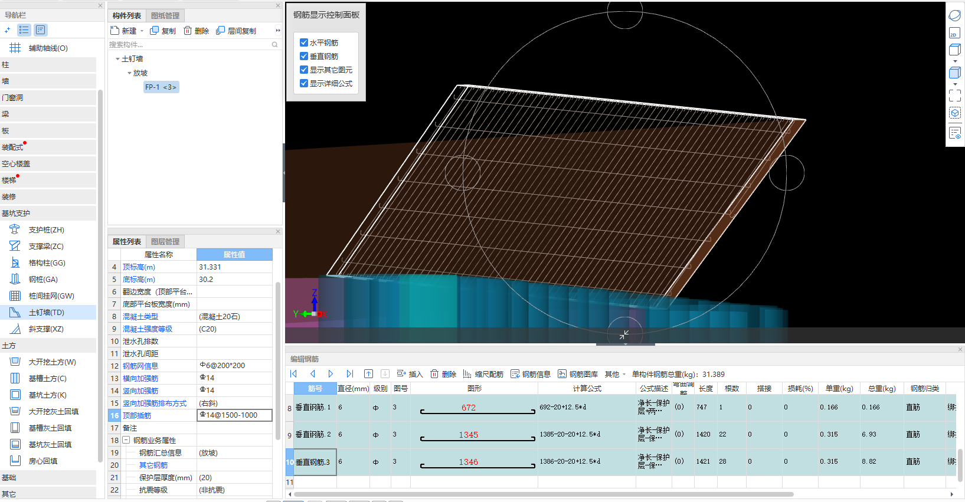Go to last rebar record arrow
The image size is (965, 502).
pos(349,374)
